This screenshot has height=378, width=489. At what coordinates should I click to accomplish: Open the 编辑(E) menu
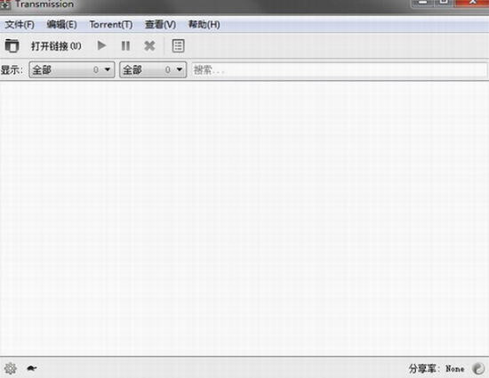tap(61, 24)
